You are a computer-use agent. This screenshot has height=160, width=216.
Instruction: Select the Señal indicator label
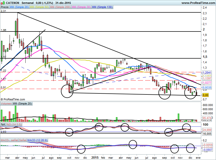pos(23,140)
